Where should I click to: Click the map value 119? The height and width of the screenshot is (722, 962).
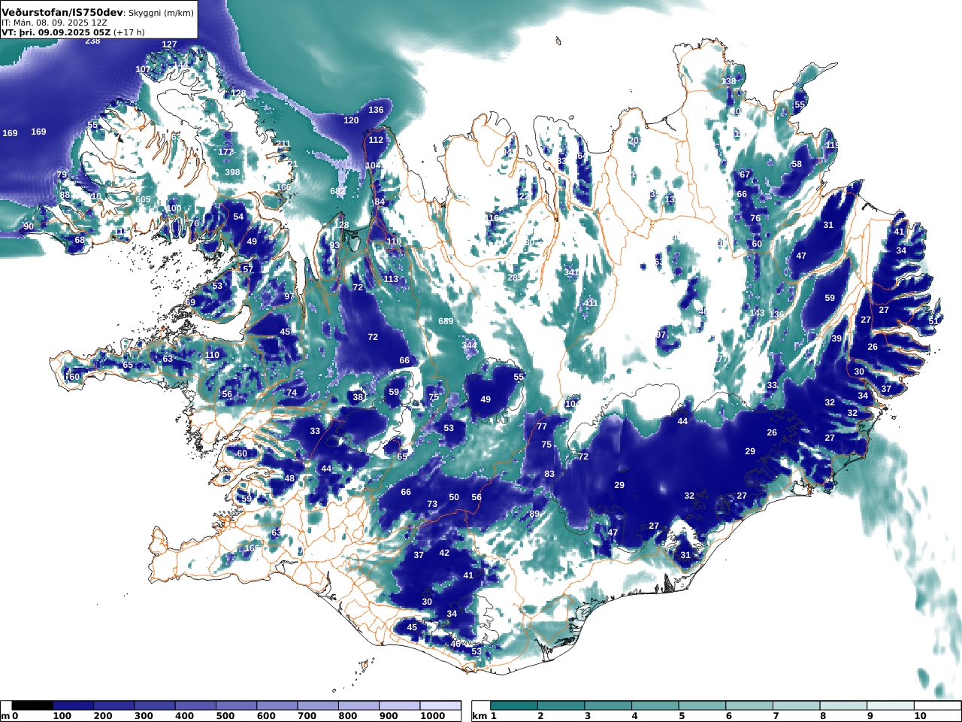pyautogui.click(x=832, y=145)
